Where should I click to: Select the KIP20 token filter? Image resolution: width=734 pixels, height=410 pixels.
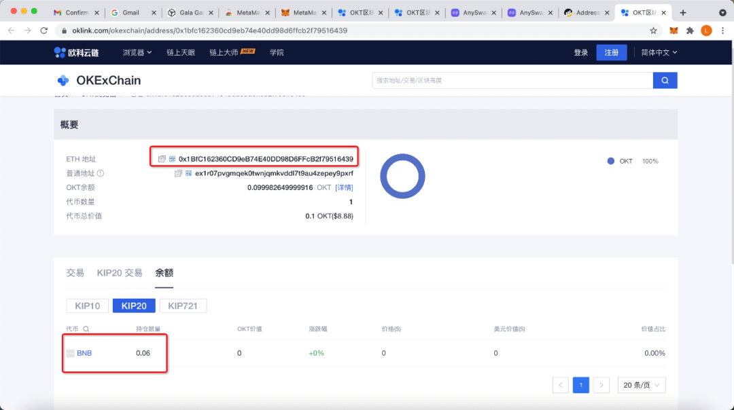click(134, 305)
